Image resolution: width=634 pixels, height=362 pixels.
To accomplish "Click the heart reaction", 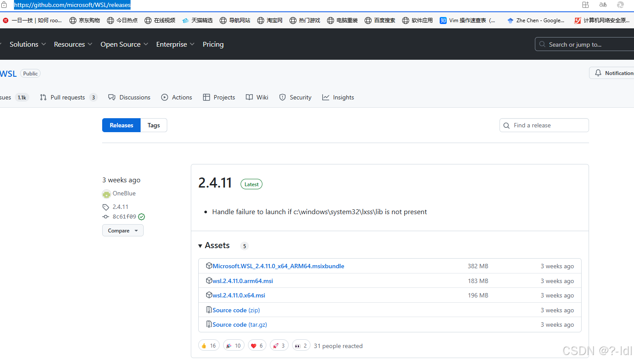I will coord(257,345).
